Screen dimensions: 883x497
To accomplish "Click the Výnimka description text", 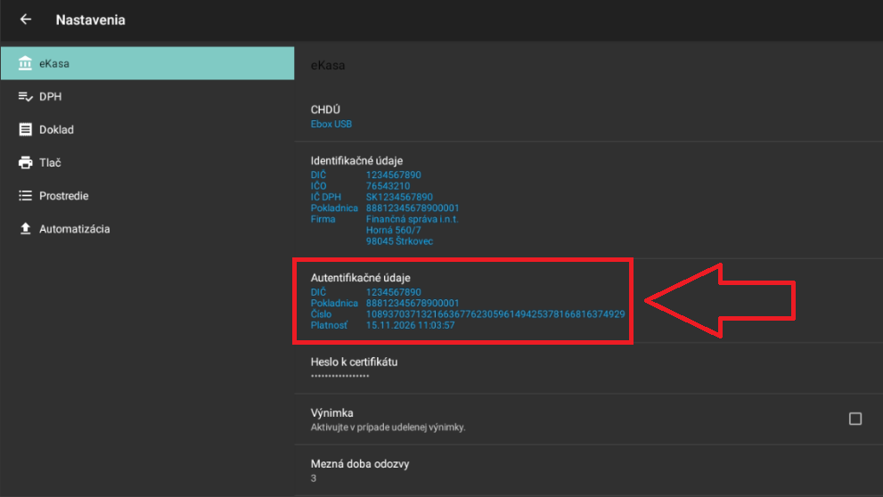I will point(388,428).
